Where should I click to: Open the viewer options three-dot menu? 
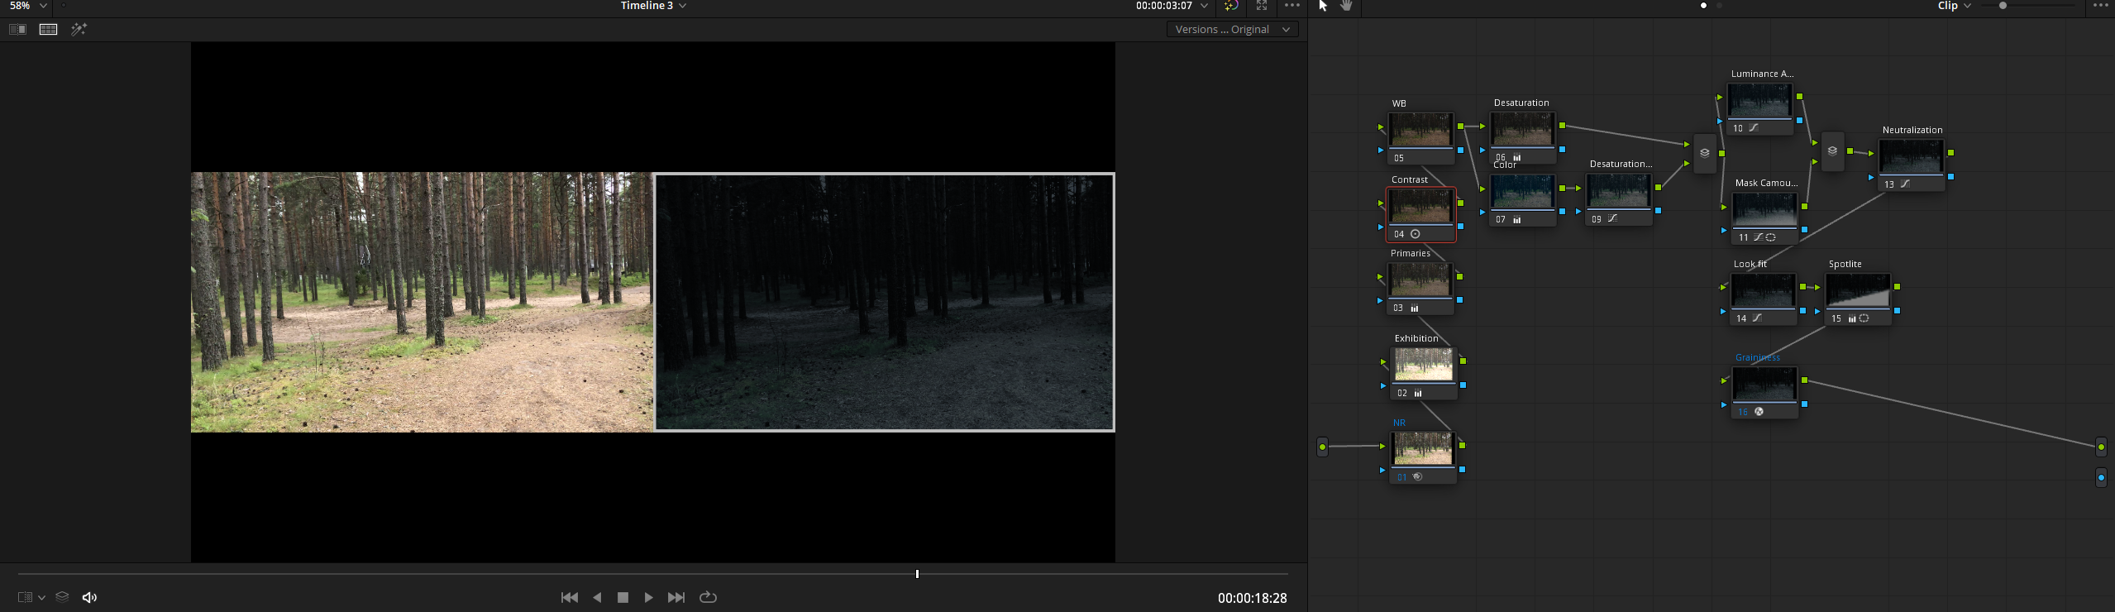(x=1292, y=6)
